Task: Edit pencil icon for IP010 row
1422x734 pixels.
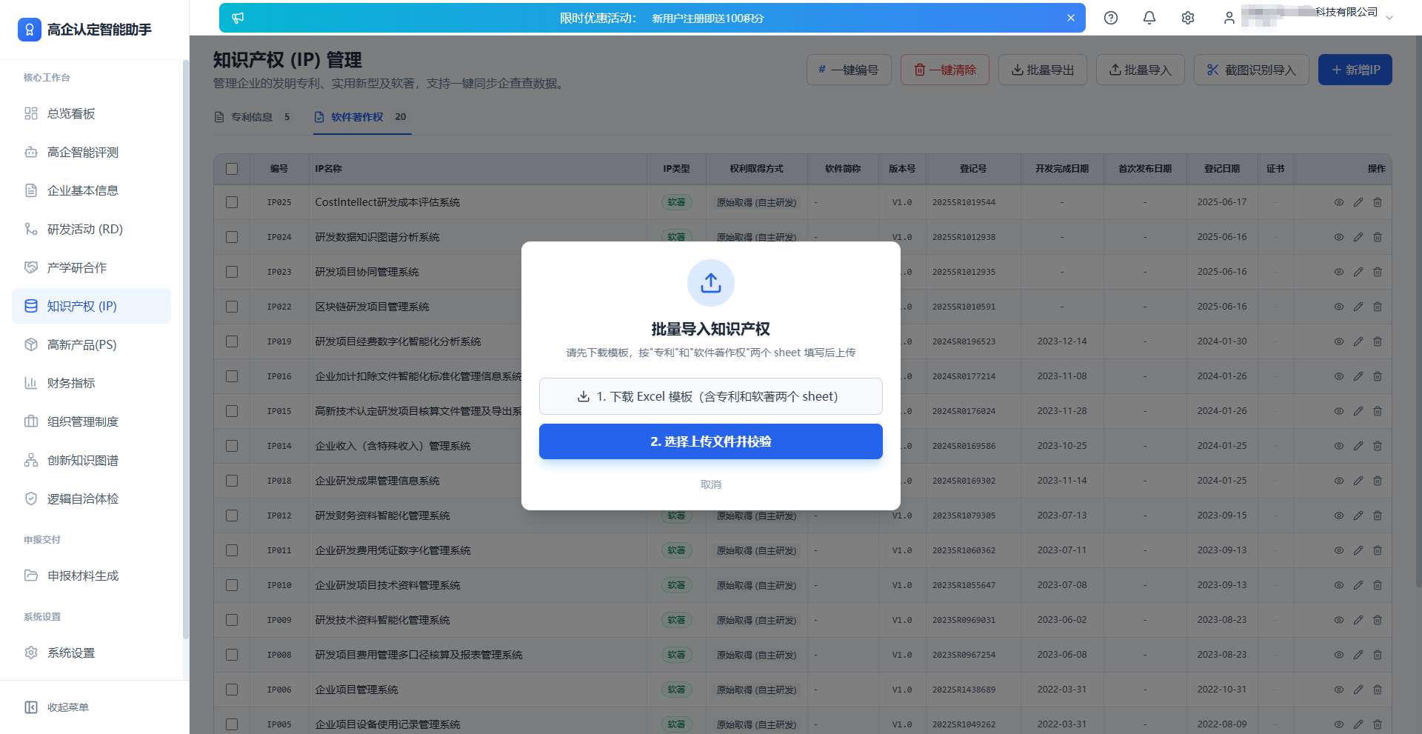Action: click(x=1358, y=585)
